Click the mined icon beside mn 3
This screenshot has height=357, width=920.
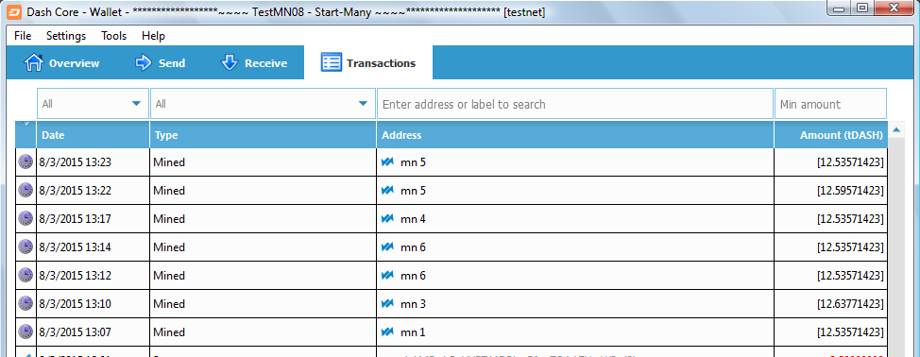pyautogui.click(x=387, y=304)
